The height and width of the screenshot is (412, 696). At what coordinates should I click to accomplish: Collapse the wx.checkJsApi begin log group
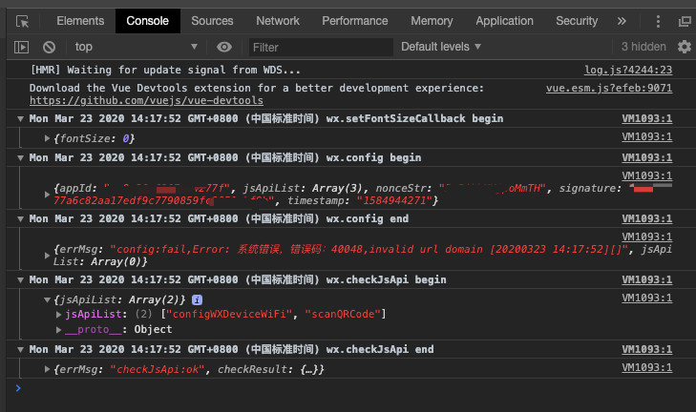[20, 280]
